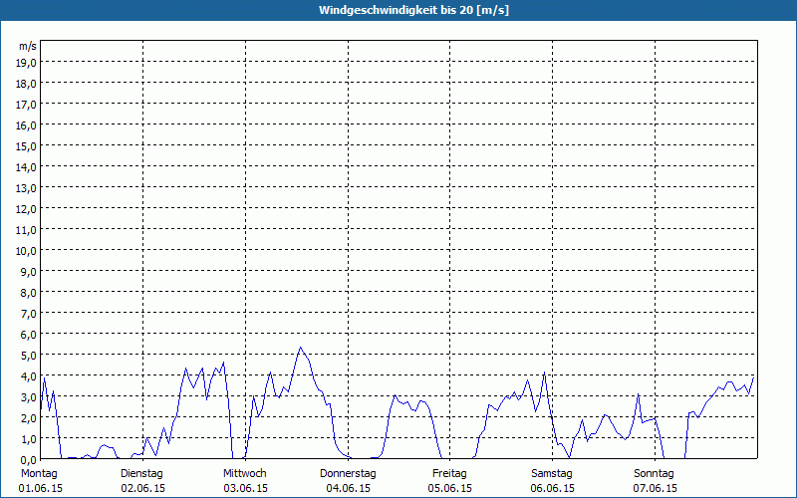The height and width of the screenshot is (498, 797).
Task: Select the 11,0 y-axis label
Action: (27, 230)
